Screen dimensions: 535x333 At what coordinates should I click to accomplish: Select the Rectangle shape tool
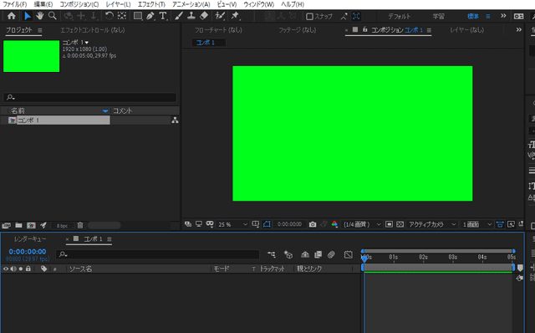[137, 16]
